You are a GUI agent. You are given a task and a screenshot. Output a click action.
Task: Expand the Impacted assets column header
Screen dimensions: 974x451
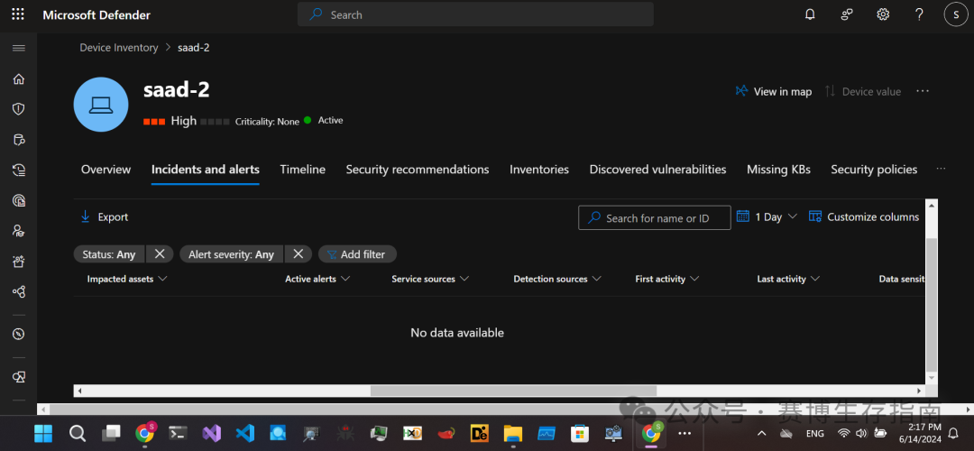tap(127, 279)
